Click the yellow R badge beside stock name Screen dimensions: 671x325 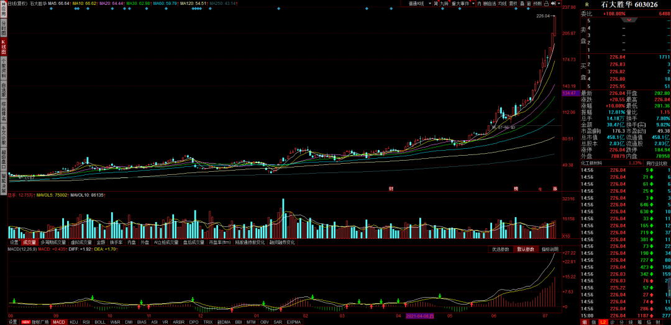click(587, 4)
